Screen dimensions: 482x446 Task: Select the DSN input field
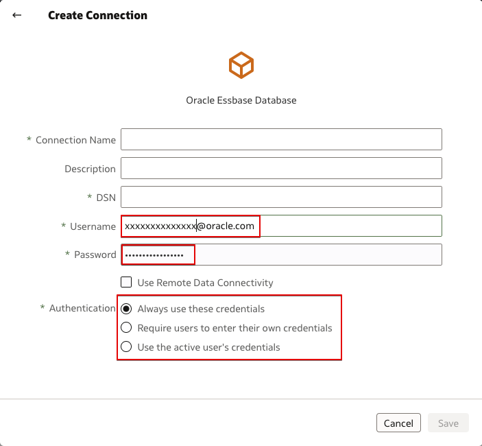281,198
